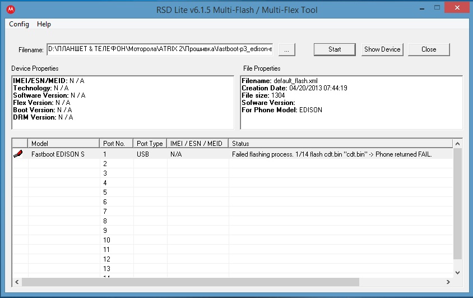Open the Config menu
This screenshot has height=298, width=473.
tap(19, 24)
